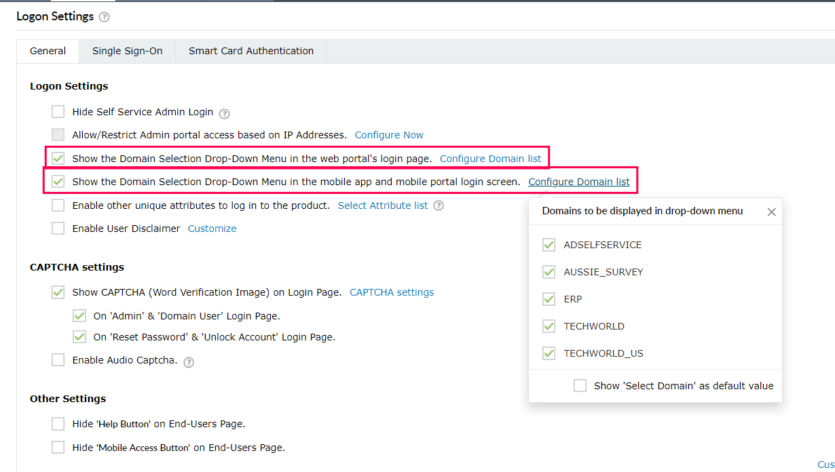This screenshot has height=472, width=835.
Task: Check Hide 'Help Button' on End-Users Page
Action: [x=58, y=424]
